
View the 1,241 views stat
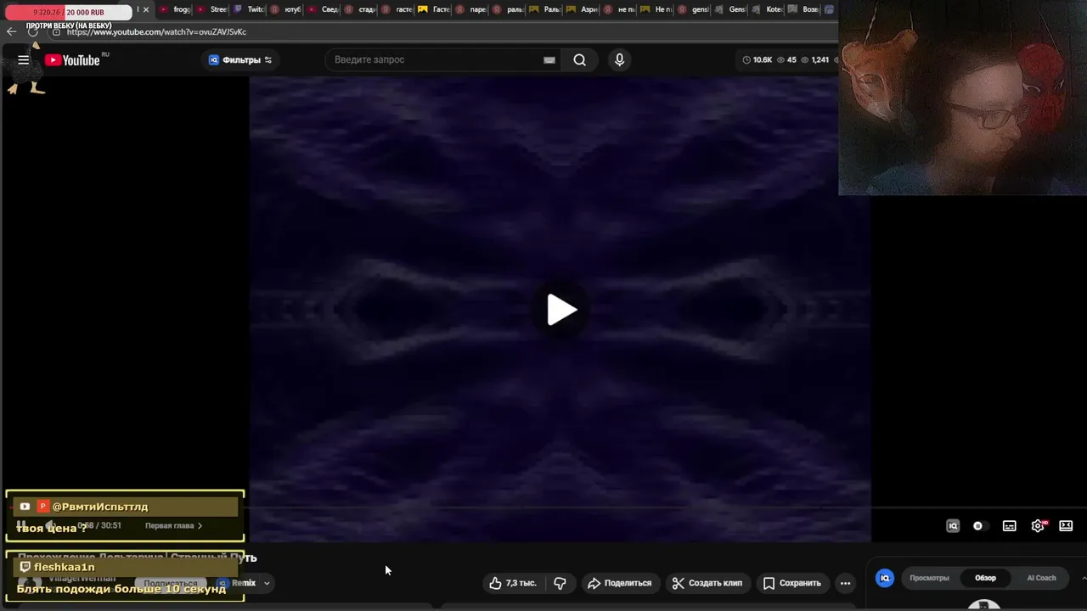tap(815, 59)
